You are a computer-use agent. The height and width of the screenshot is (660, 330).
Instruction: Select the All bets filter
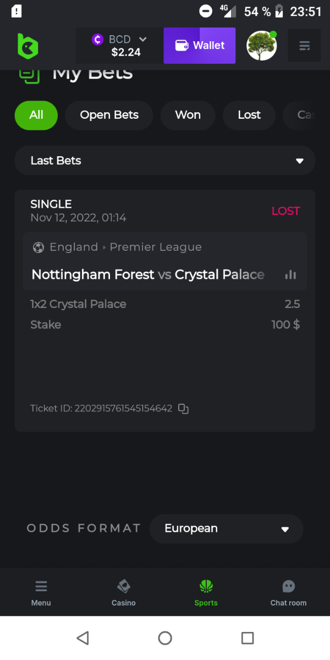36,115
